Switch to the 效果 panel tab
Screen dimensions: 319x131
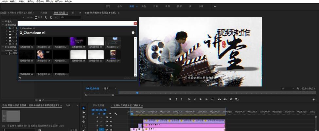click(x=68, y=105)
